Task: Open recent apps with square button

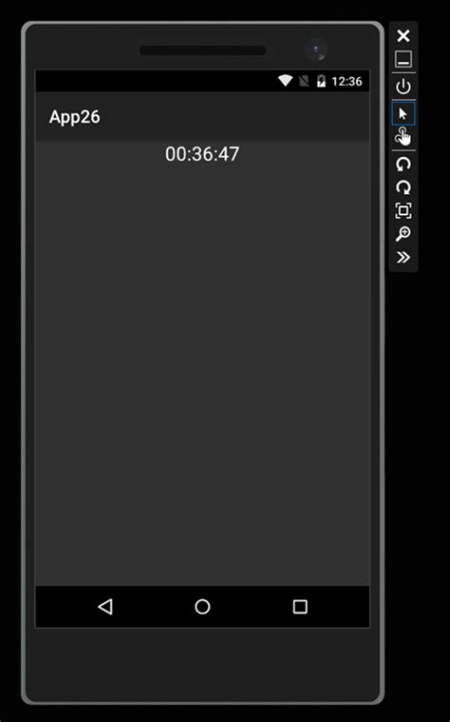Action: 300,607
